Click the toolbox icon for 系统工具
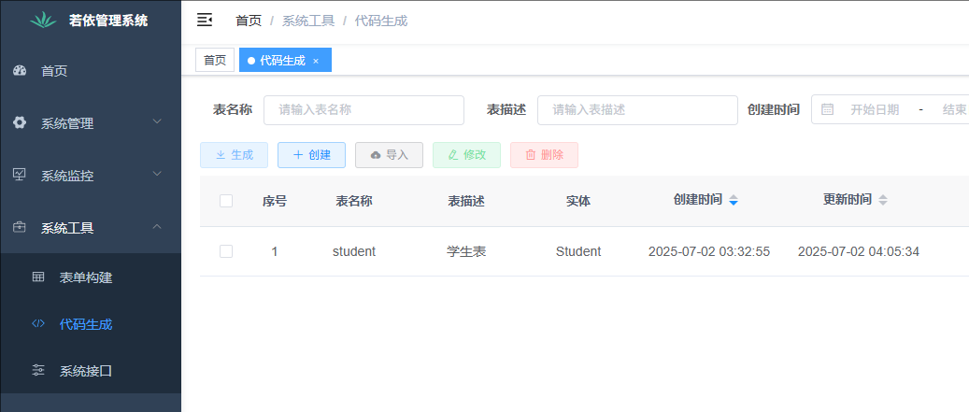The height and width of the screenshot is (412, 969). point(20,227)
